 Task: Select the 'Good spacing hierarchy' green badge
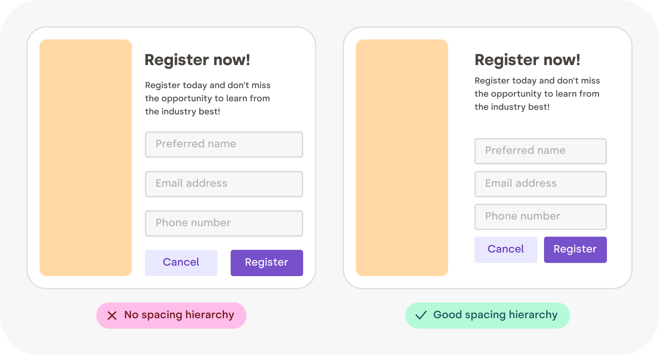pos(488,316)
